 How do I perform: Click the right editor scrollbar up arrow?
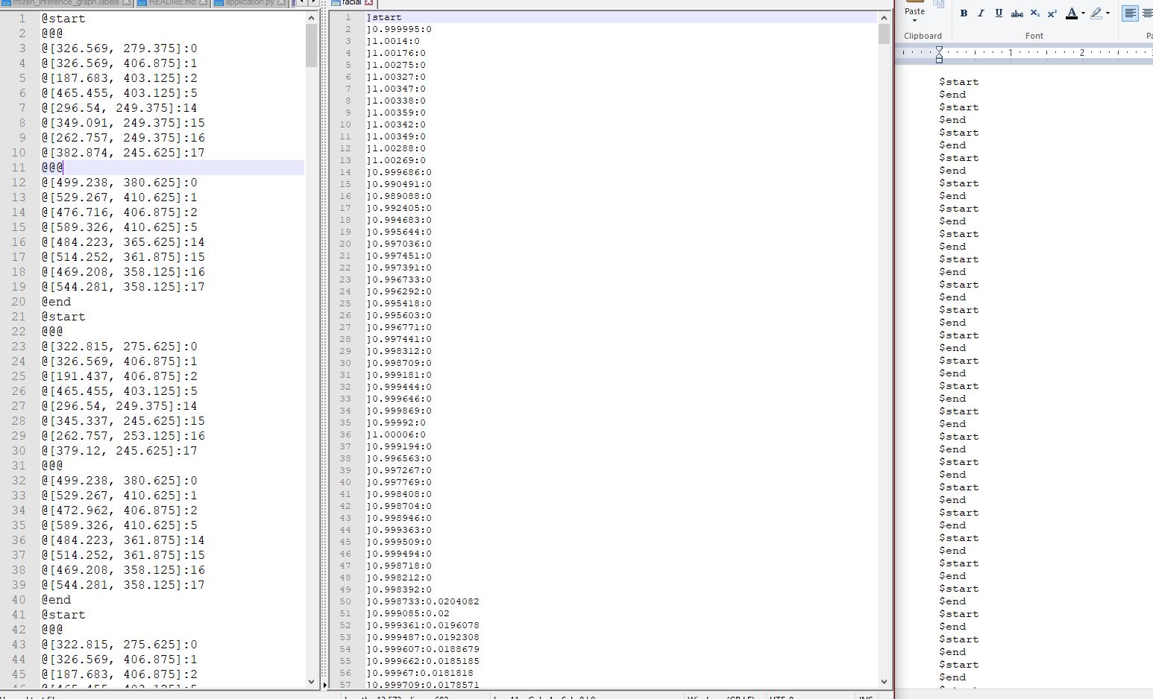tap(884, 17)
